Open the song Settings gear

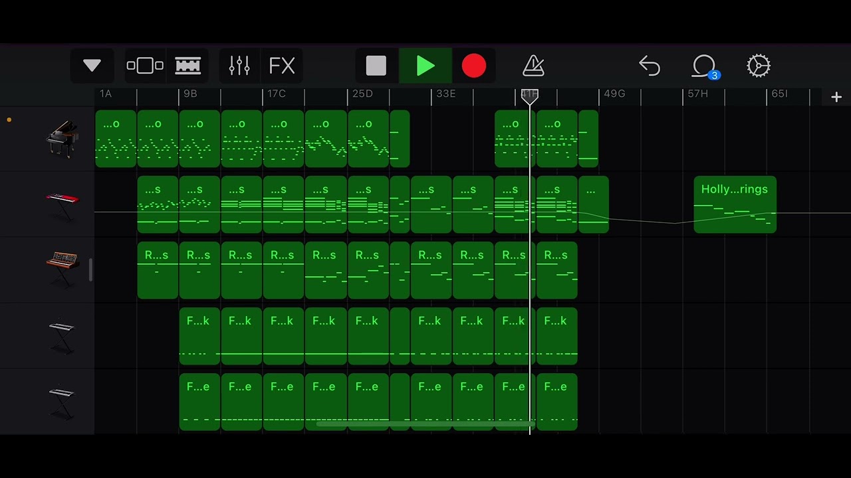point(759,66)
